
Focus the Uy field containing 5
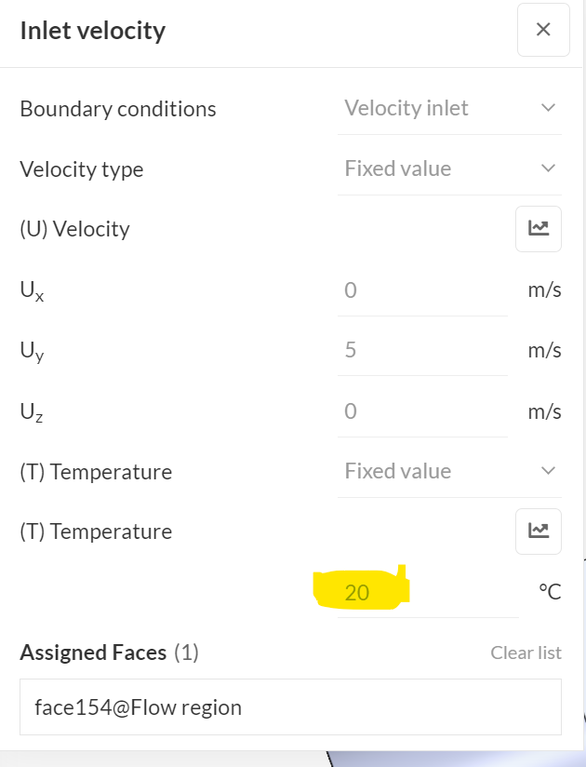click(422, 351)
